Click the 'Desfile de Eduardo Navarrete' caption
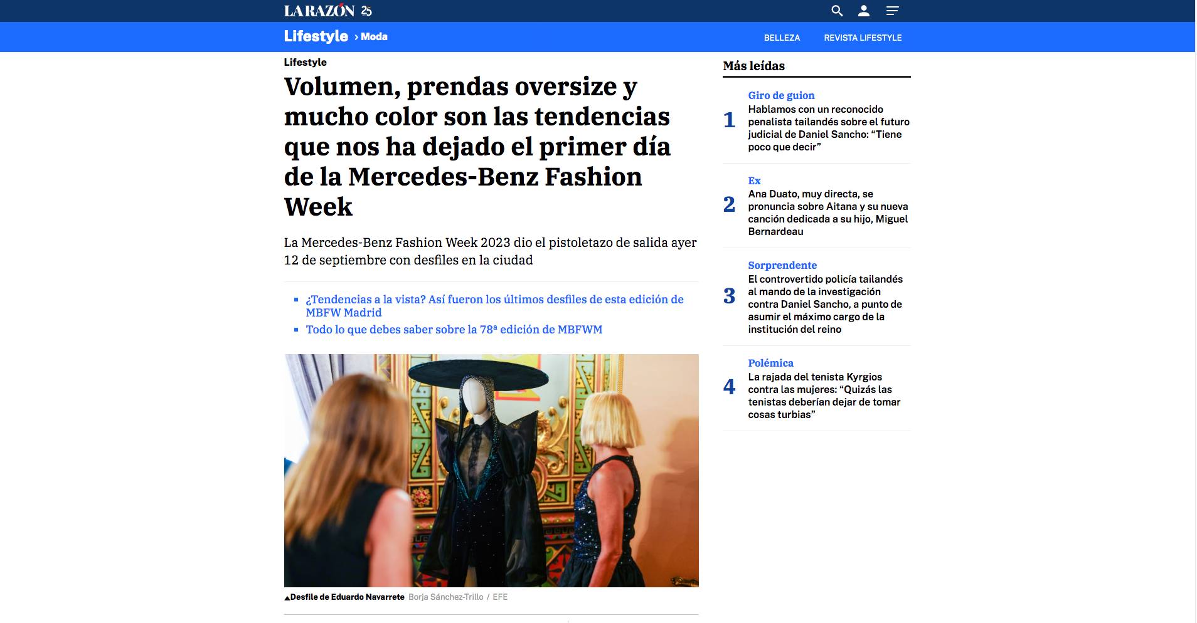 347,597
